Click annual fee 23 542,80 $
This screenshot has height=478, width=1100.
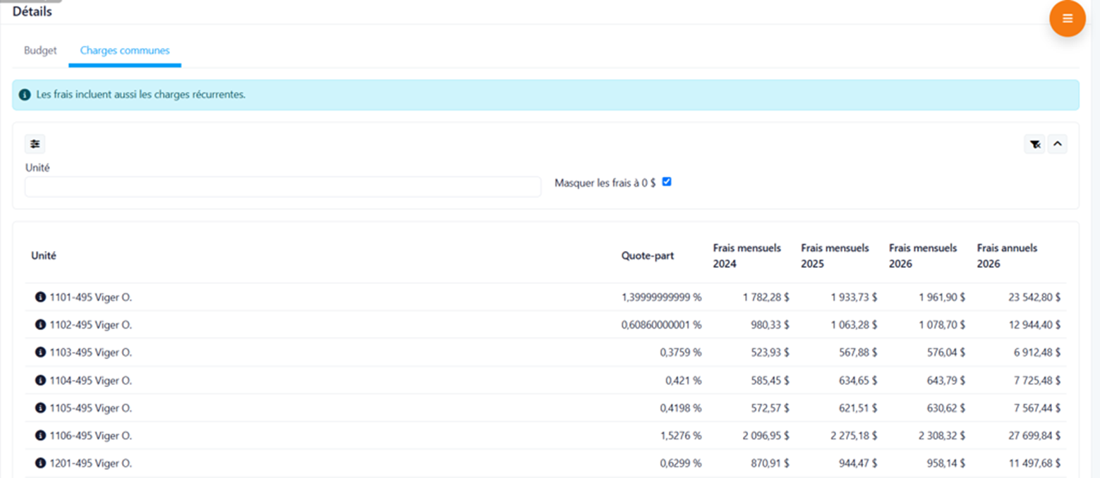1034,298
